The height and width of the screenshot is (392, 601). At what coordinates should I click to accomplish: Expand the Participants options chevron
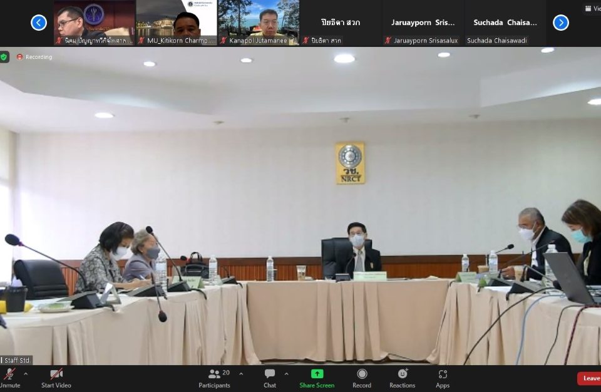pos(241,374)
